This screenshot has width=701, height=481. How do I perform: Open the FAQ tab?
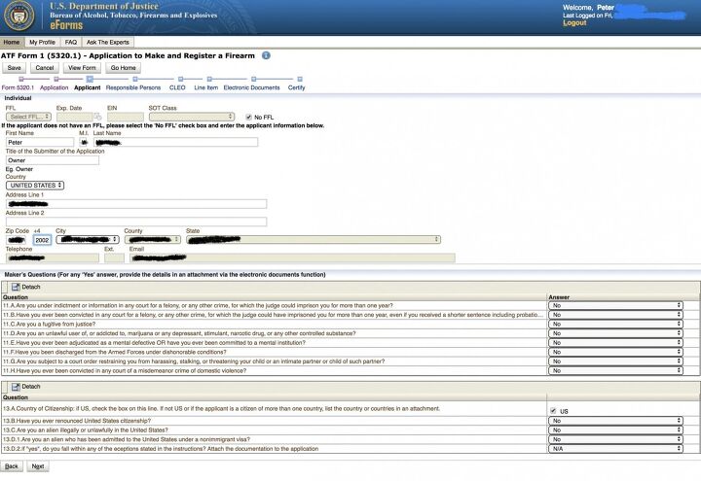tap(71, 42)
